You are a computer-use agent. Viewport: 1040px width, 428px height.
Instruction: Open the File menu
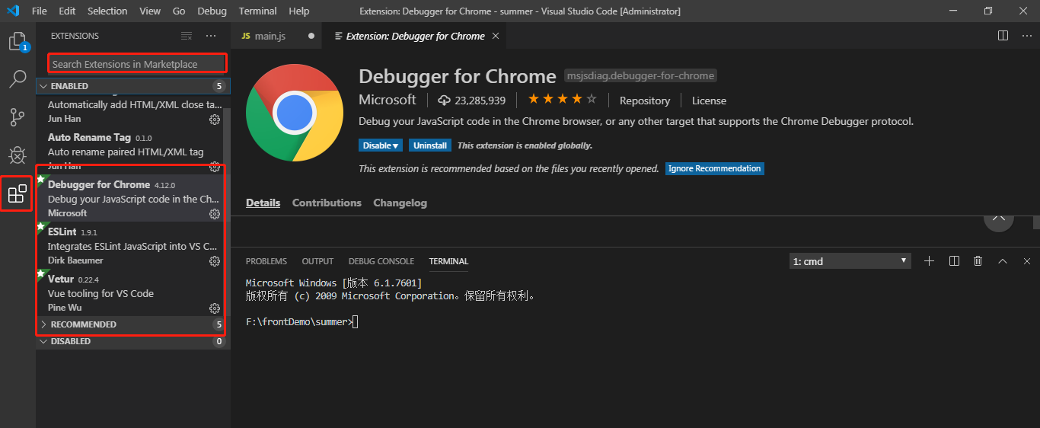tap(40, 11)
